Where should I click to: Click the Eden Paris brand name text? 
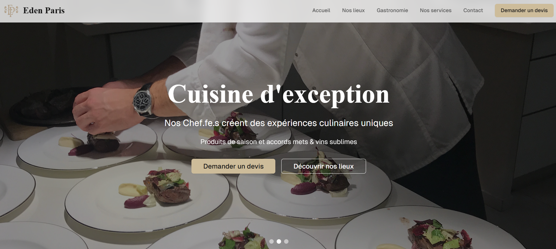tap(44, 10)
